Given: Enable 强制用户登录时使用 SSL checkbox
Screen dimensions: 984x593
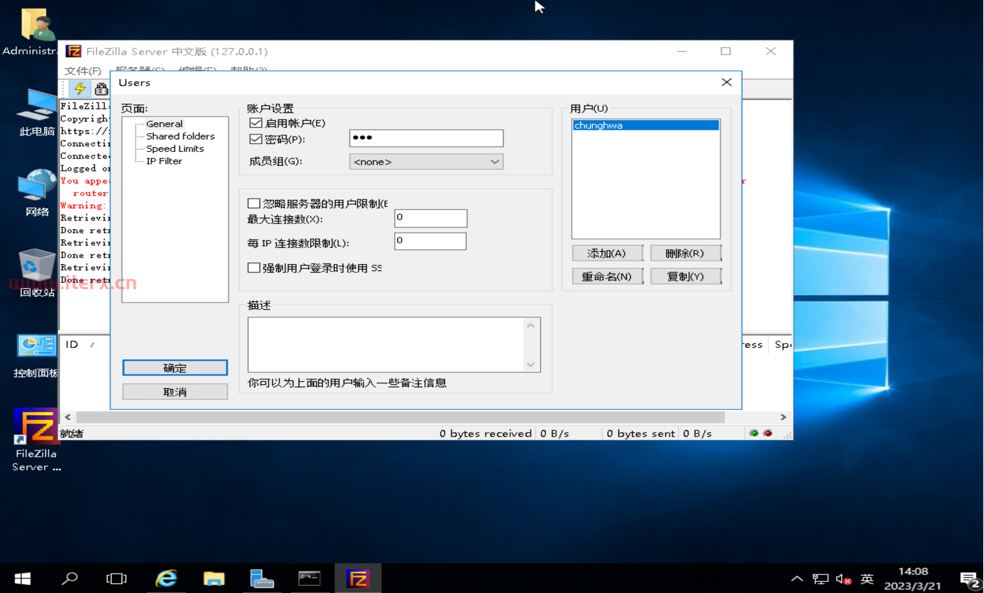Looking at the screenshot, I should point(254,267).
